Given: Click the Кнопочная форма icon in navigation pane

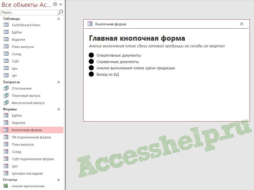Looking at the screenshot, I should (6, 130).
